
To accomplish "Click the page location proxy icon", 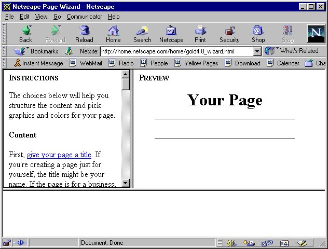I will click(69, 51).
